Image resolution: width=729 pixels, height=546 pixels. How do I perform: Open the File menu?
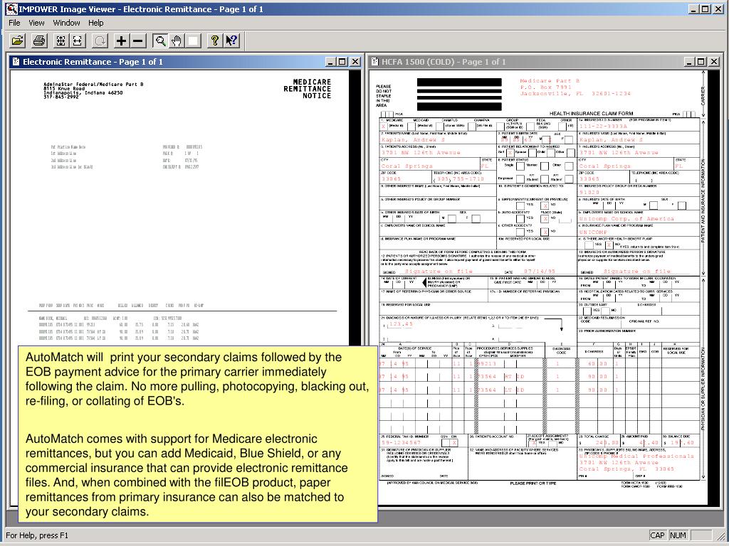(x=14, y=23)
